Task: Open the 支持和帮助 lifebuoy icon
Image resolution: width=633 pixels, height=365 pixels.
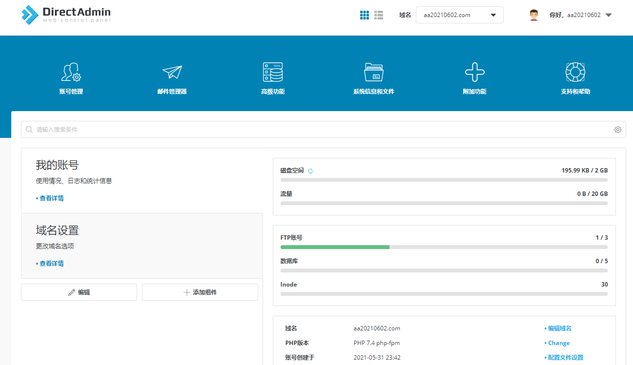Action: tap(575, 72)
